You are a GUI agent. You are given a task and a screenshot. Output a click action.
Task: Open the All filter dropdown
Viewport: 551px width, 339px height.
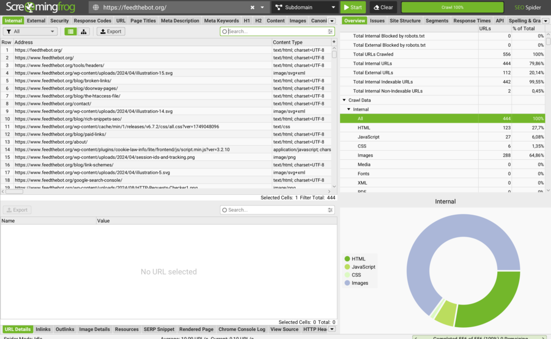tap(30, 31)
